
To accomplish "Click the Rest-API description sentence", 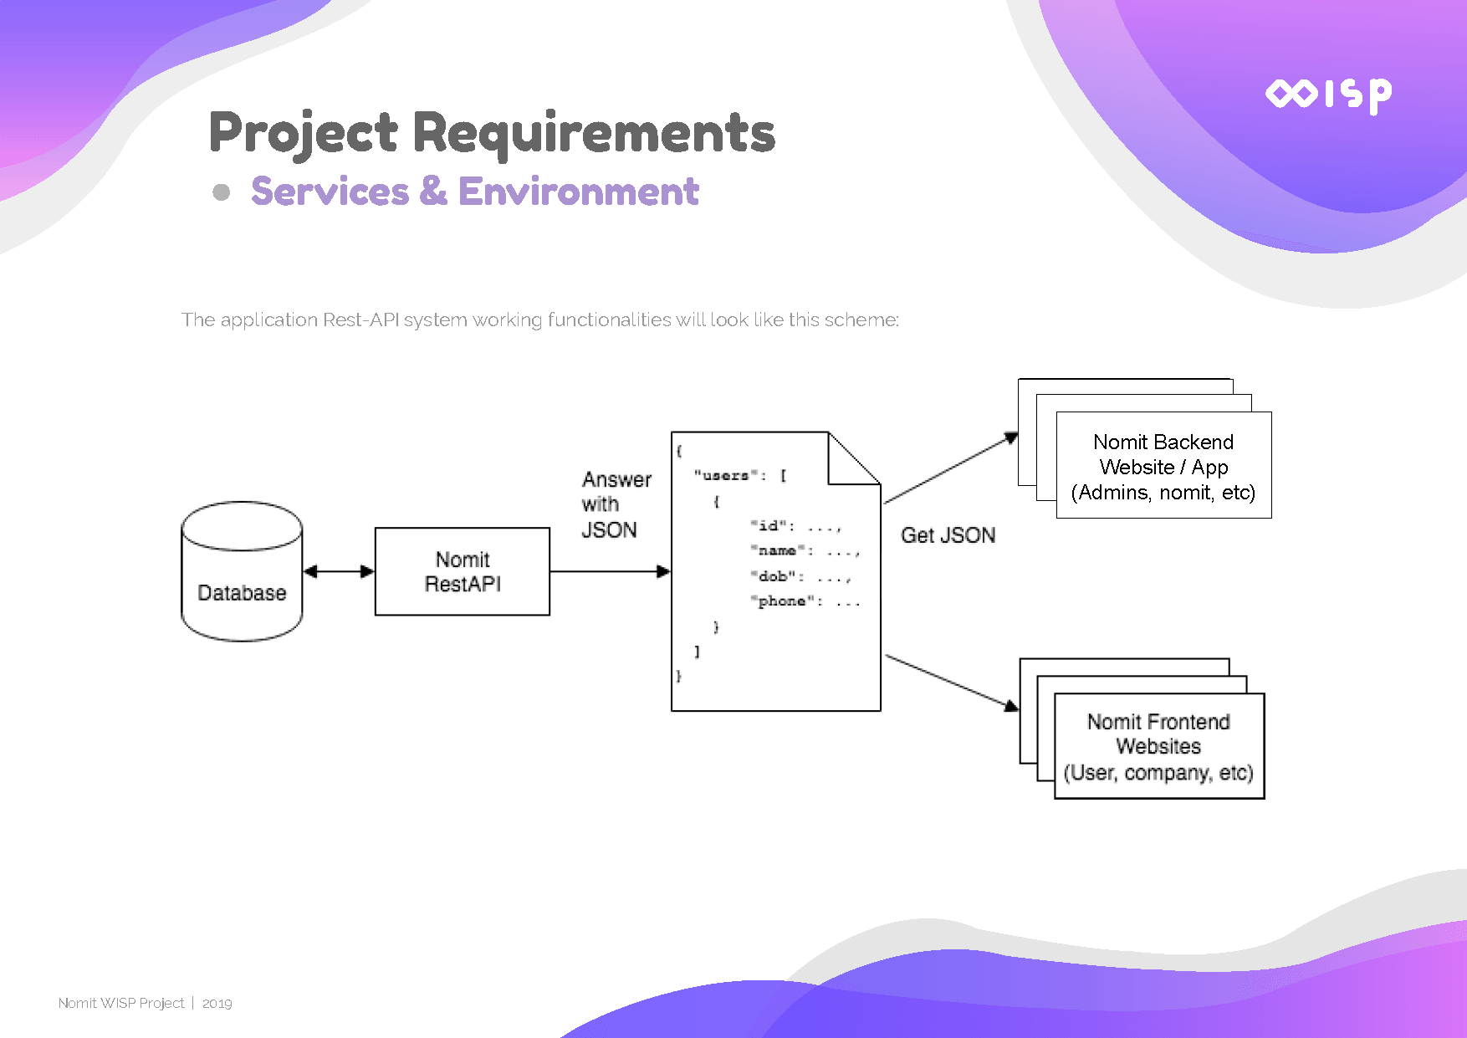I will [x=539, y=320].
